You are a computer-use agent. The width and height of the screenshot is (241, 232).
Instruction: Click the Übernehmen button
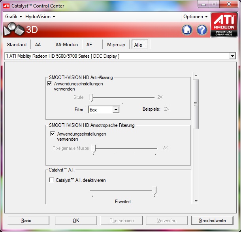(x=121, y=221)
